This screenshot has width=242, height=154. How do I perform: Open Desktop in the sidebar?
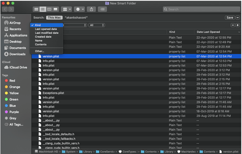13,42
